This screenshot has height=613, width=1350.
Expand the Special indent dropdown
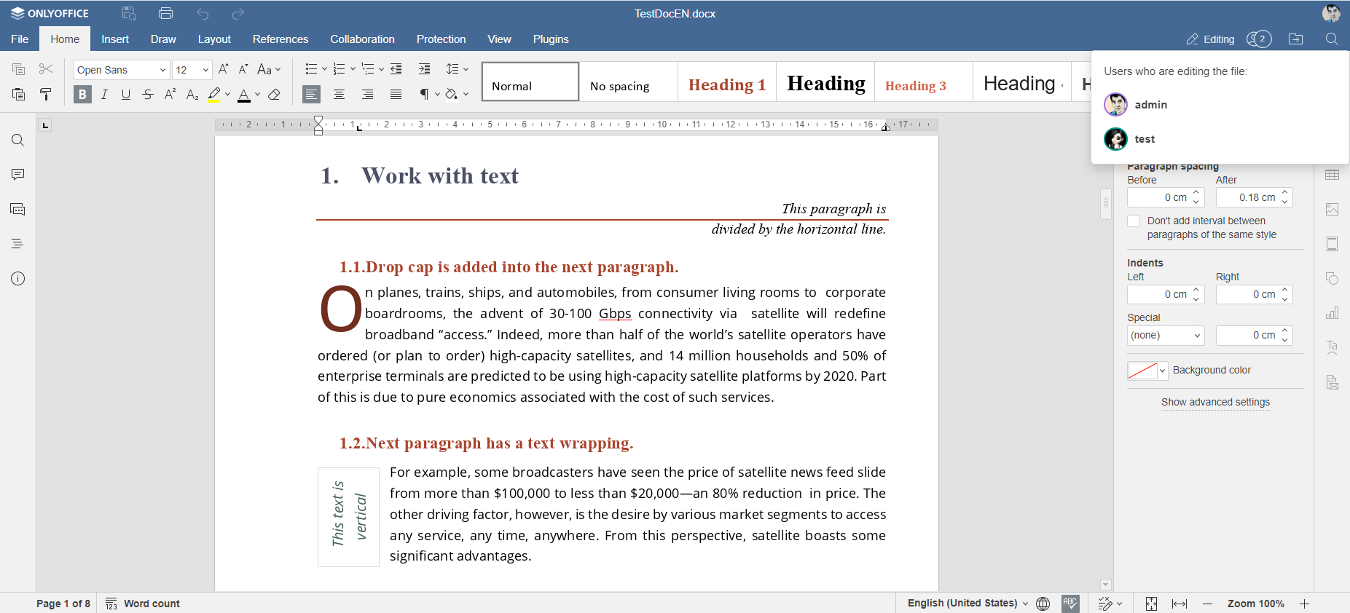click(1165, 335)
